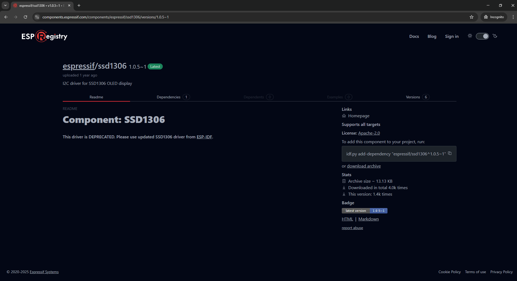Open the Chrome menu
The image size is (517, 281).
(x=513, y=17)
